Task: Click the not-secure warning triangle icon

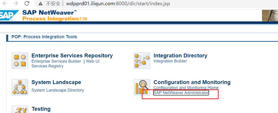Action: (x=41, y=3)
